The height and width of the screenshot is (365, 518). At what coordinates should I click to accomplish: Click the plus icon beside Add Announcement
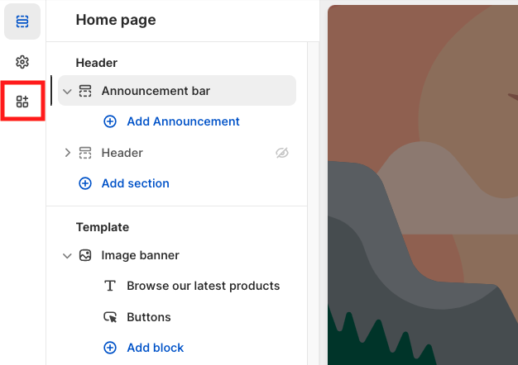pyautogui.click(x=110, y=121)
